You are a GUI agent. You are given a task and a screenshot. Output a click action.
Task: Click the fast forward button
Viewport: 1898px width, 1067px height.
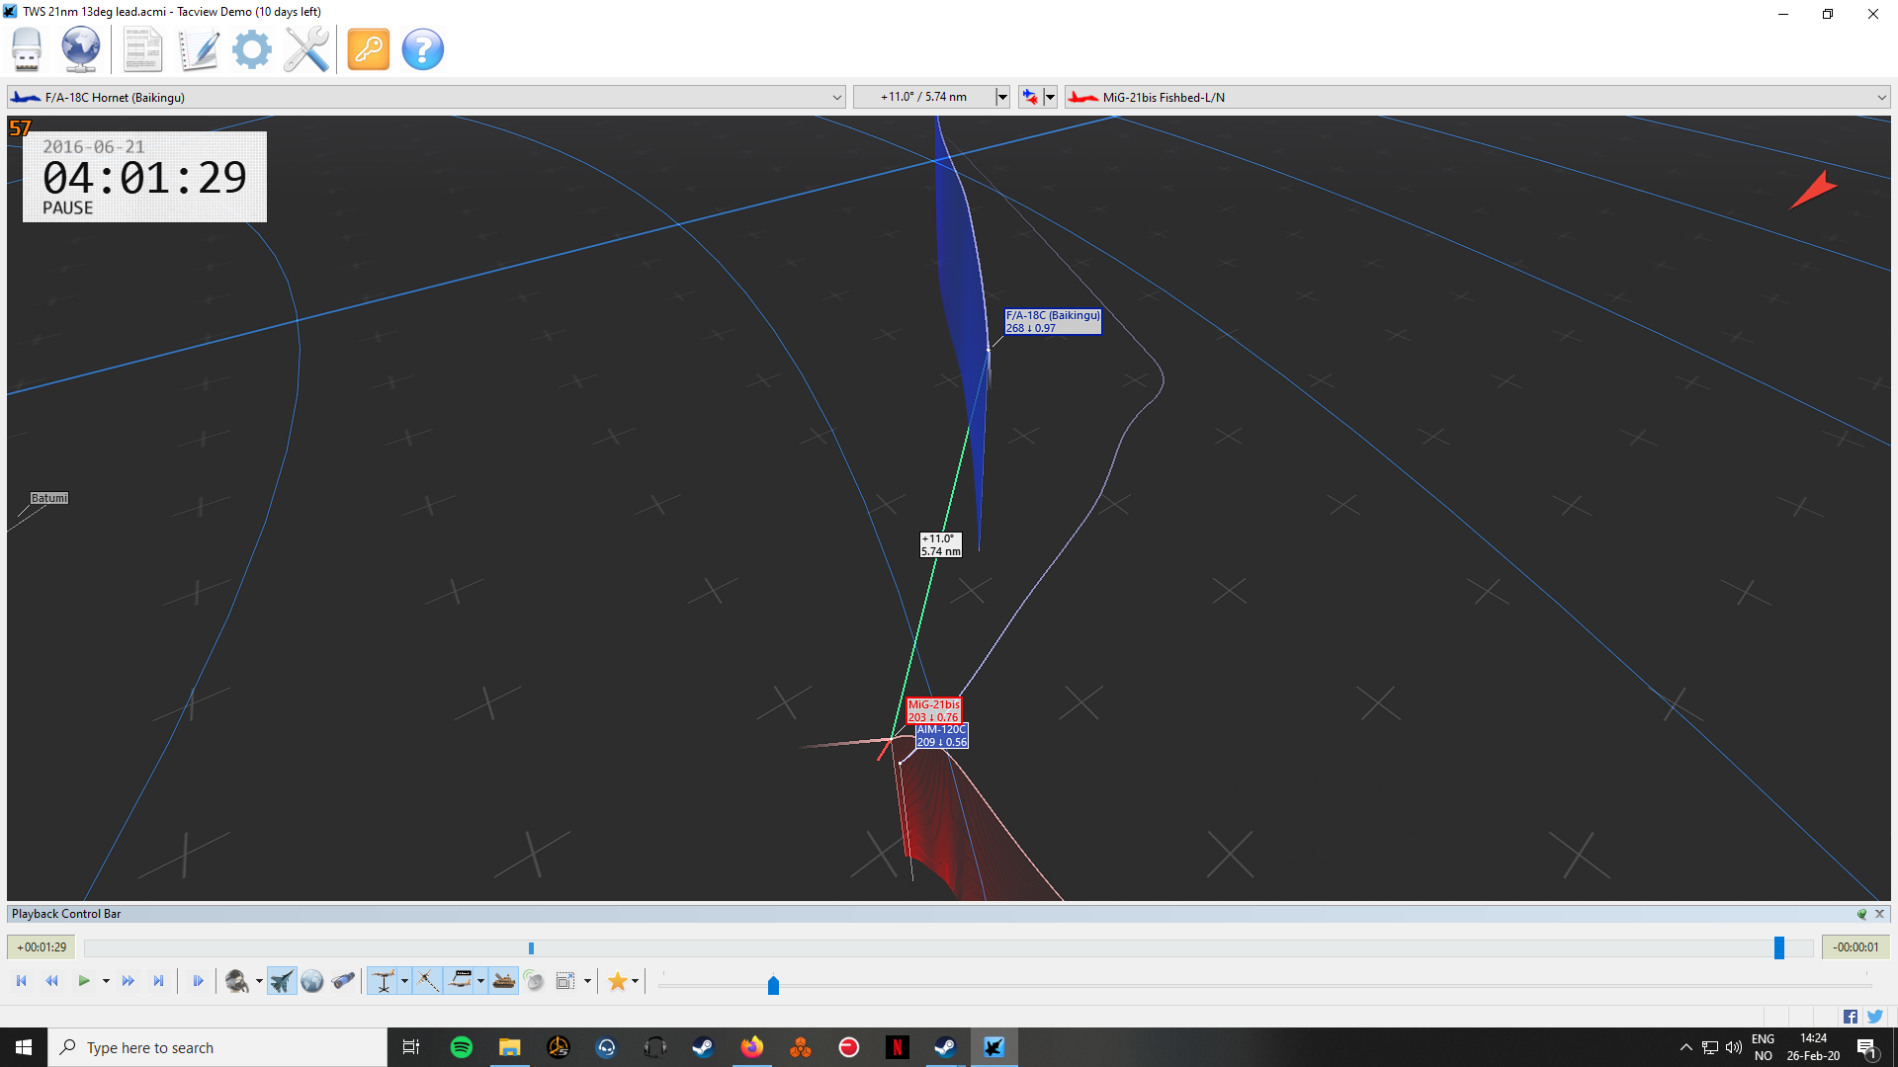pos(129,981)
